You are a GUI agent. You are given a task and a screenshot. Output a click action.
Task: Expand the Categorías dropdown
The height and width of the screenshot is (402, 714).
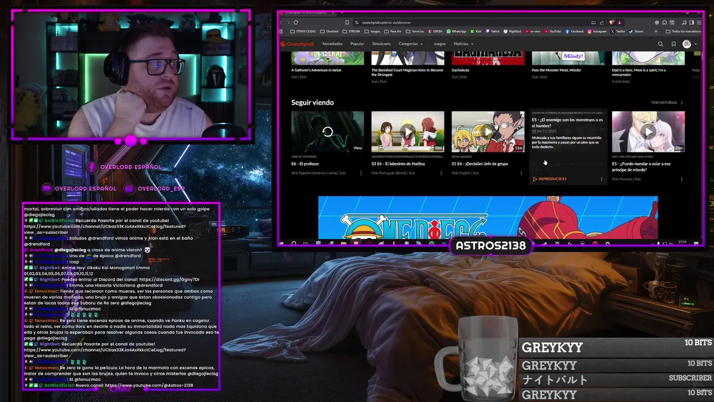tap(411, 44)
